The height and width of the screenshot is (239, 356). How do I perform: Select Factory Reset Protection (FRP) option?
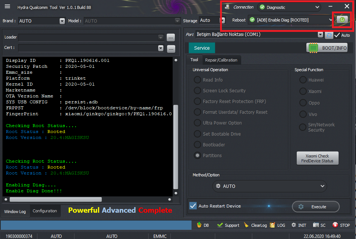tap(197, 101)
